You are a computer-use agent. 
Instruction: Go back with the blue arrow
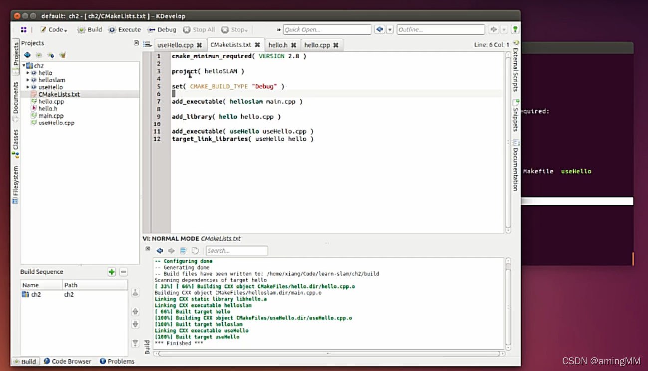pyautogui.click(x=380, y=30)
